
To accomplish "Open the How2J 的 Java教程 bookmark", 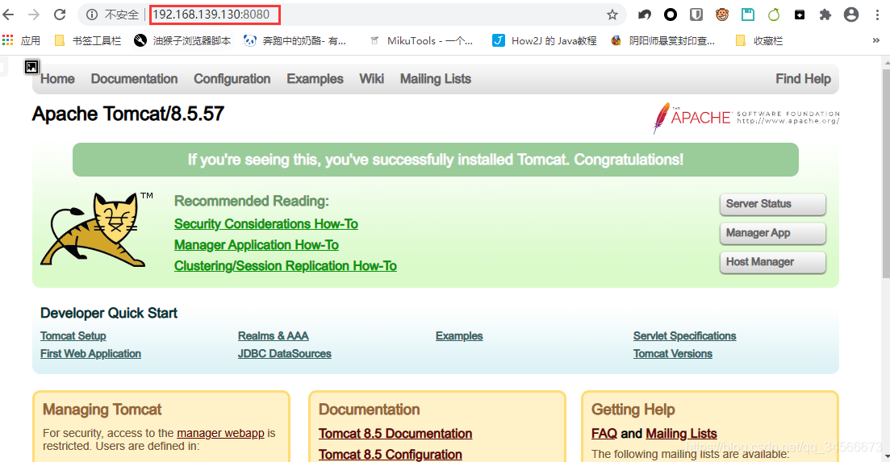I will click(545, 40).
